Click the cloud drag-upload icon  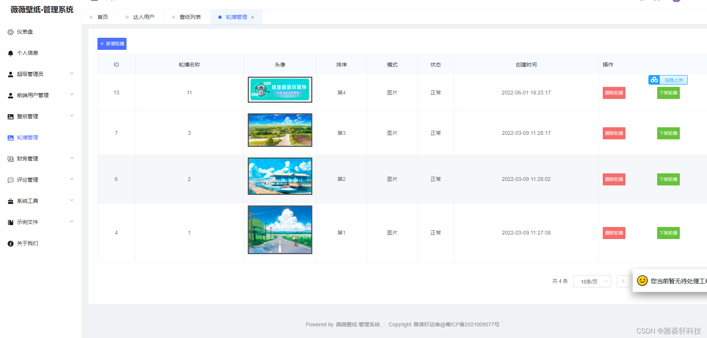click(655, 80)
